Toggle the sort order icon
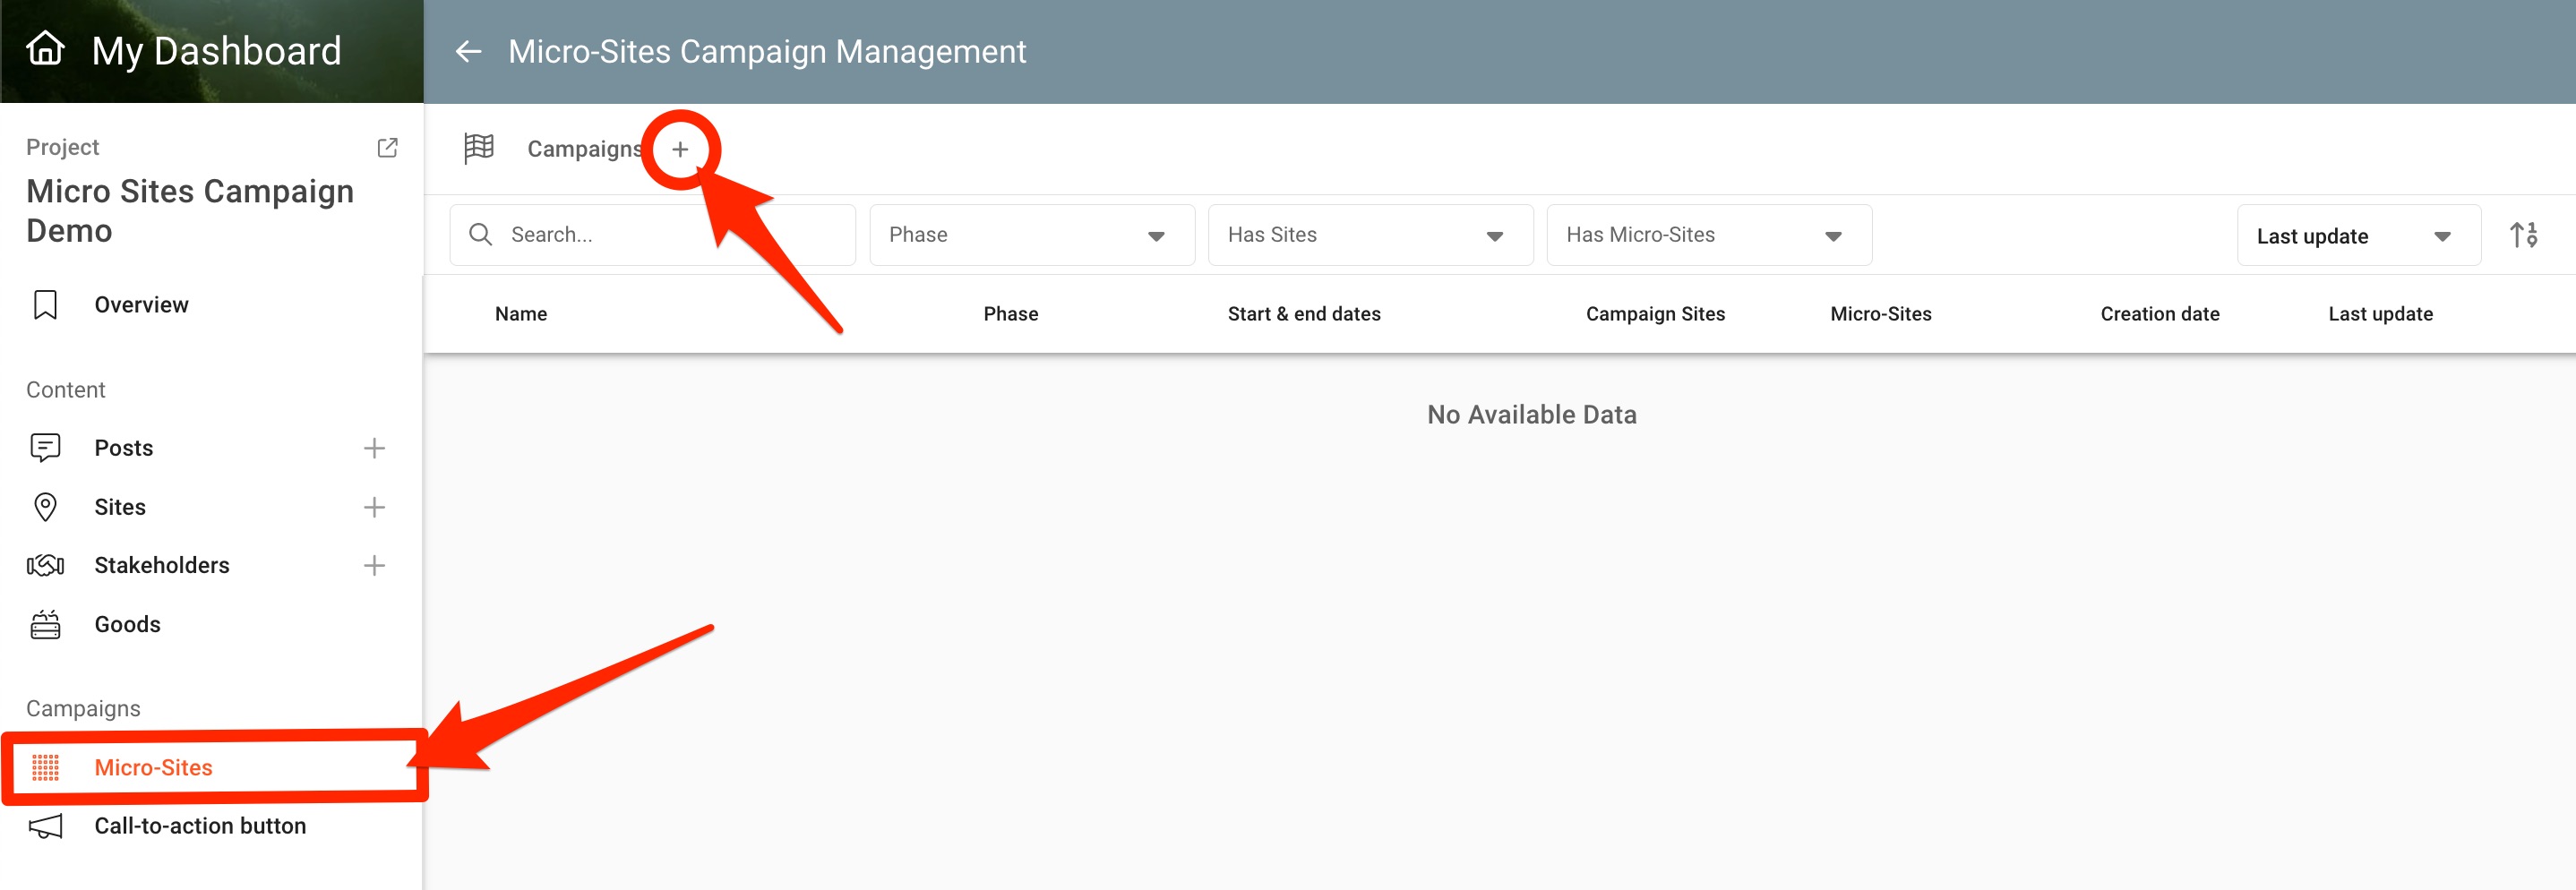Image resolution: width=2576 pixels, height=890 pixels. [x=2523, y=235]
